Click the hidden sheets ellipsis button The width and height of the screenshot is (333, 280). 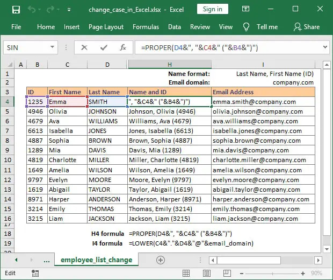[x=47, y=260]
